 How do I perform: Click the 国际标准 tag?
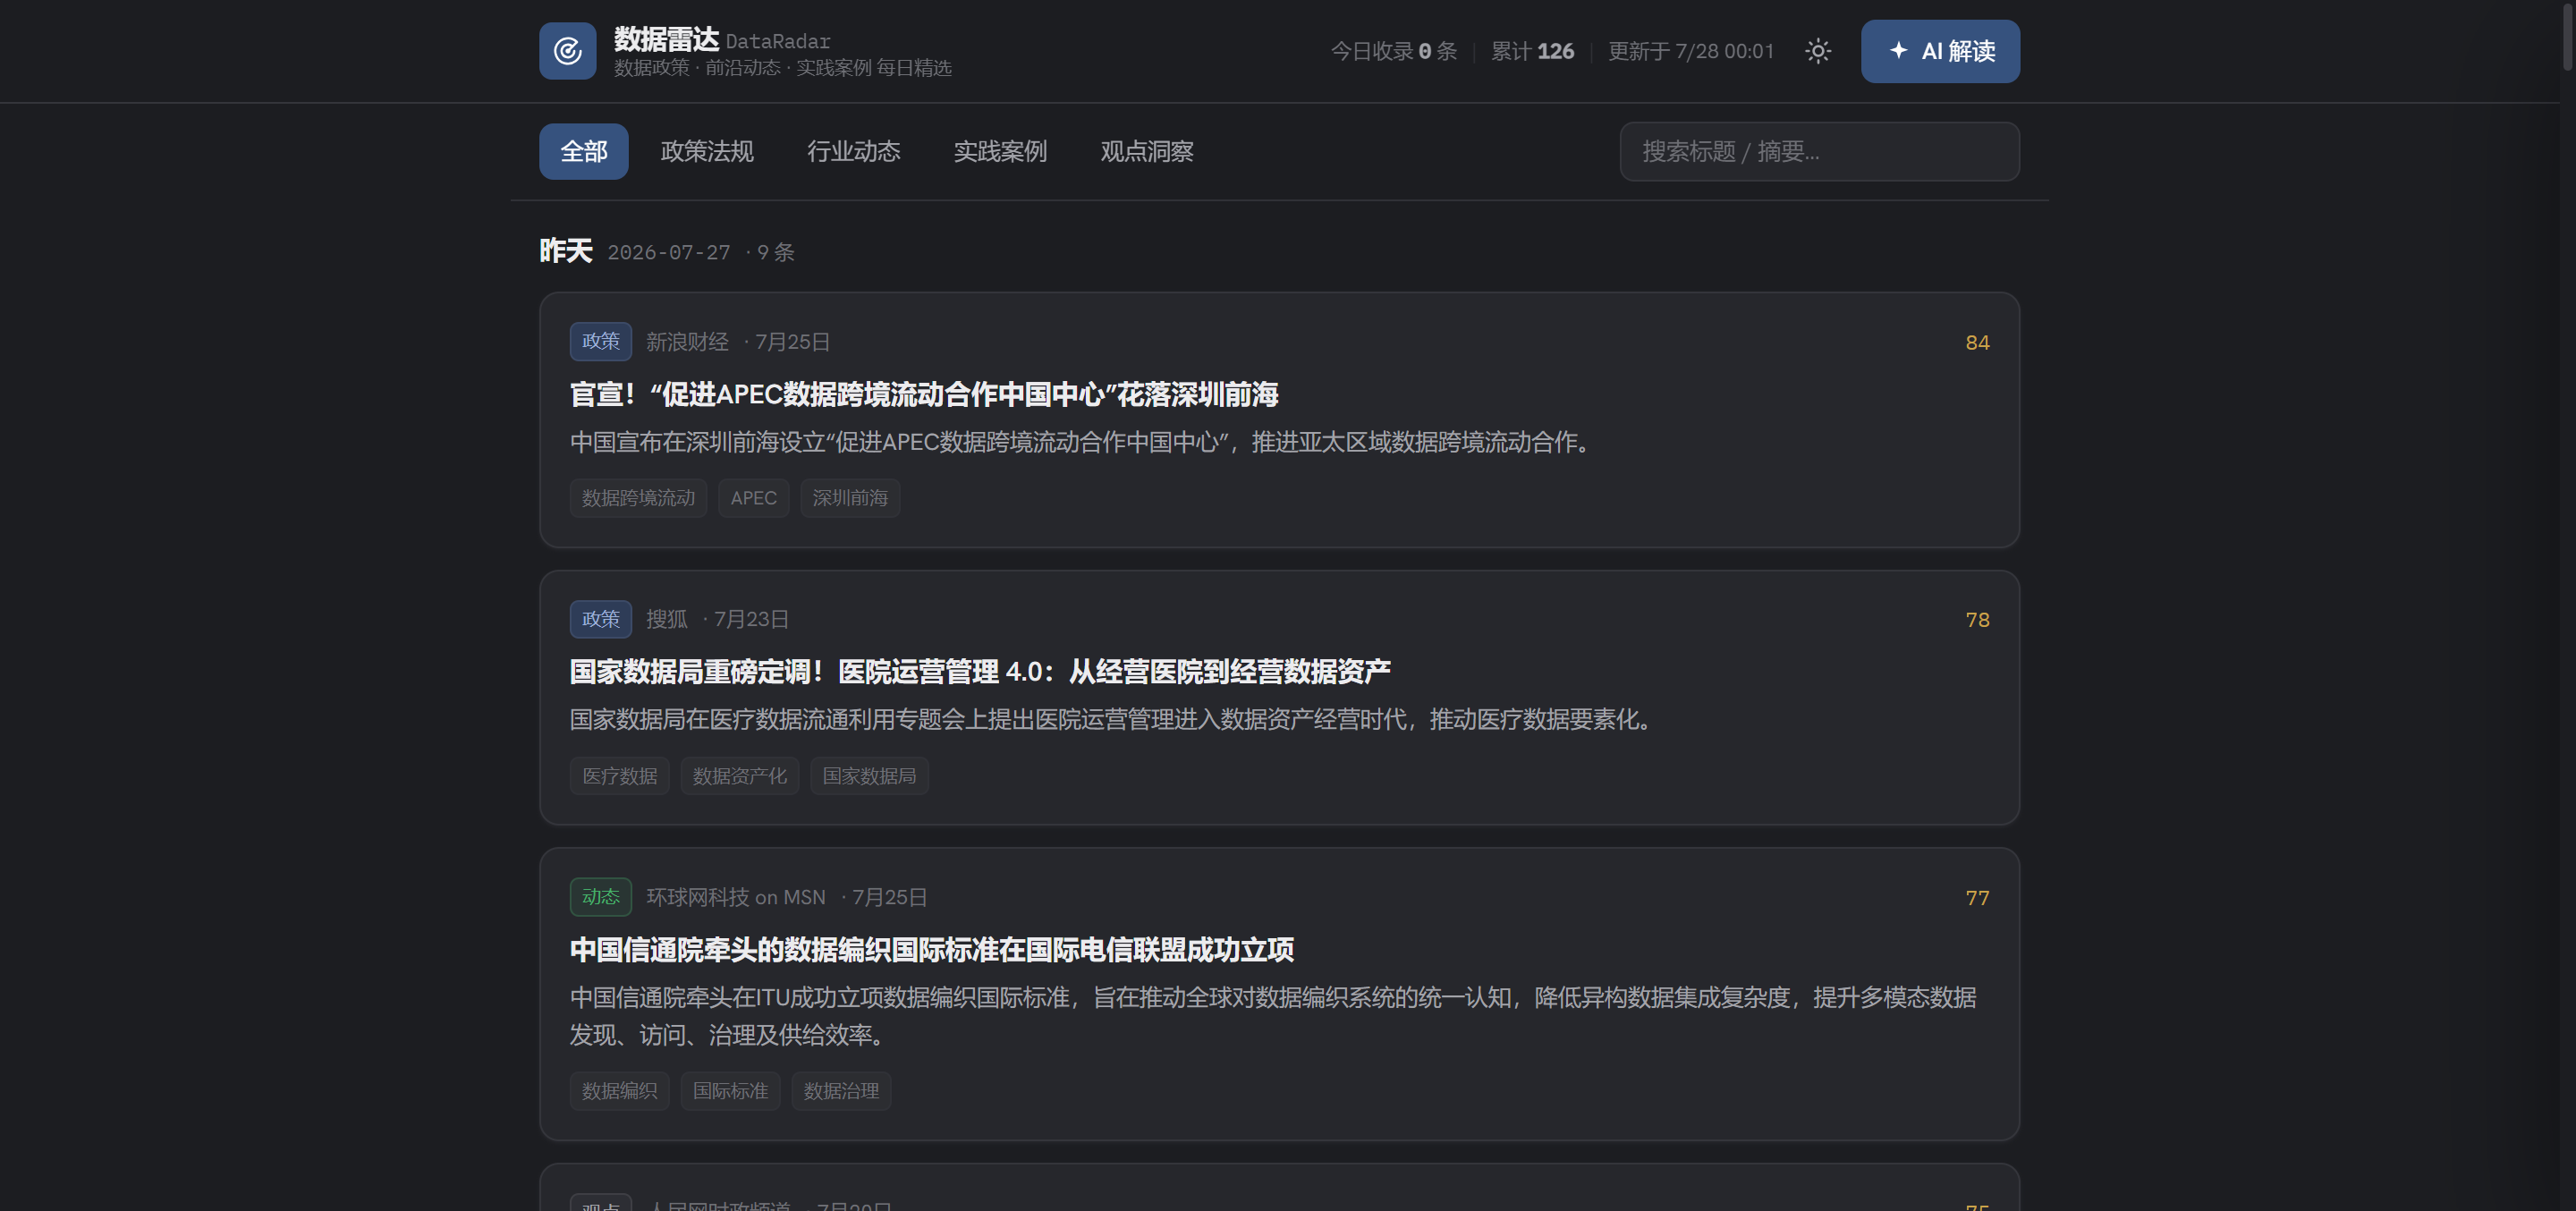(x=730, y=1091)
